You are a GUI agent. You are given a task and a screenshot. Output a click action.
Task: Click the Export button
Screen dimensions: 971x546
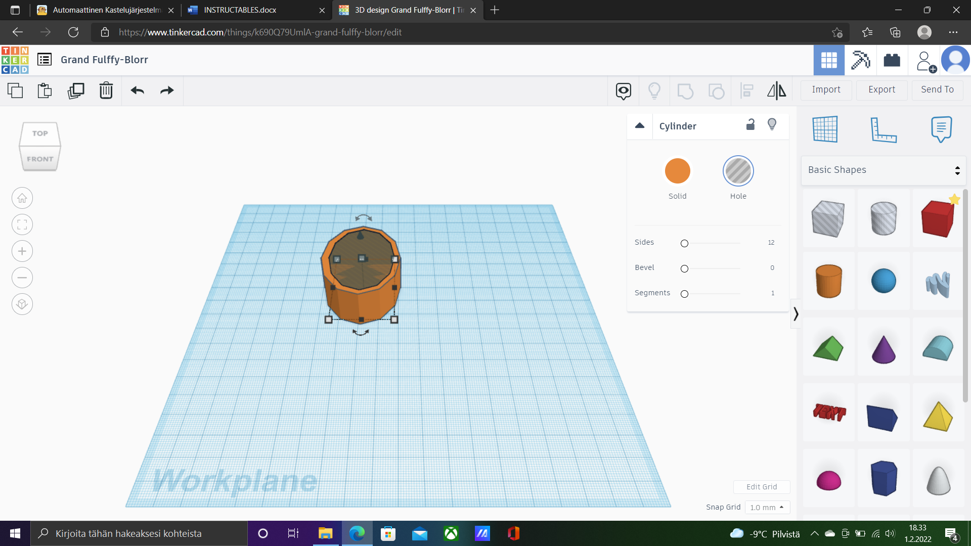881,89
